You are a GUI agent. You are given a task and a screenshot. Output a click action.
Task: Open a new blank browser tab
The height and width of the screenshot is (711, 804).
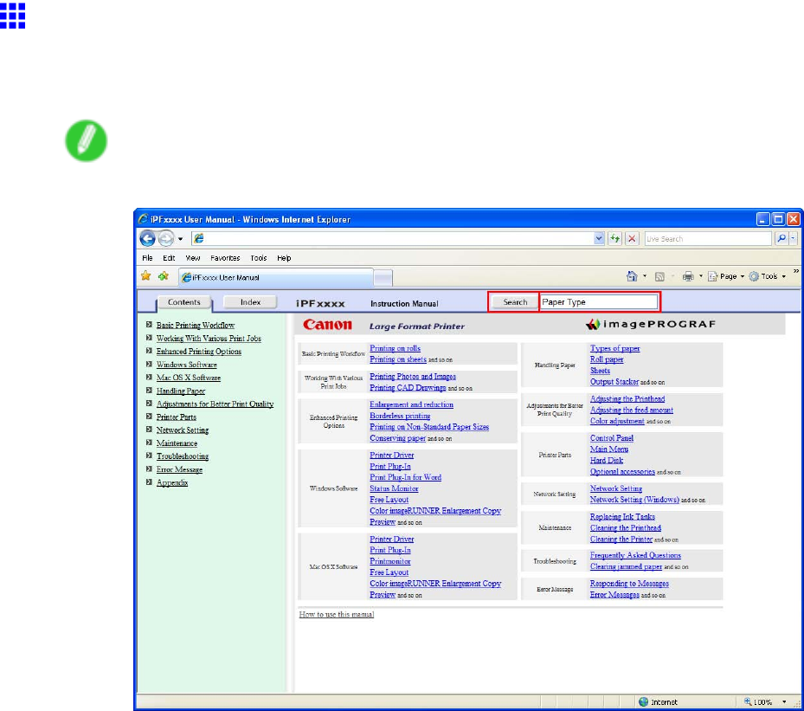[383, 277]
